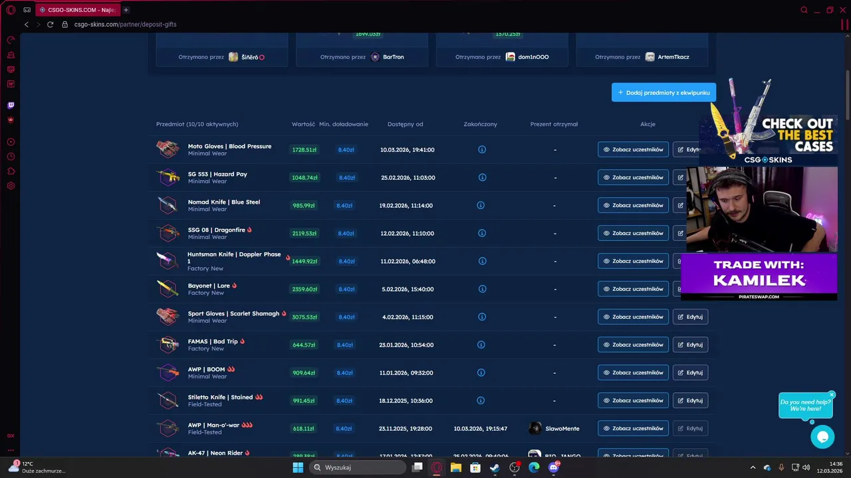This screenshot has height=478, width=851.
Task: Show end info for FAMAS Bad Trip
Action: [481, 345]
